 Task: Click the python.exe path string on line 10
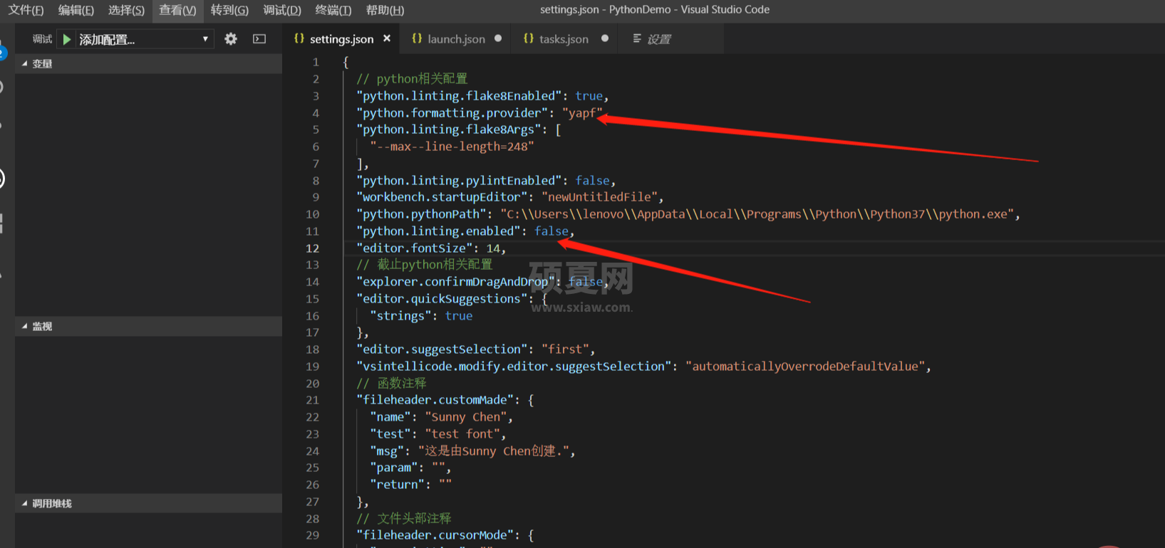click(x=757, y=214)
